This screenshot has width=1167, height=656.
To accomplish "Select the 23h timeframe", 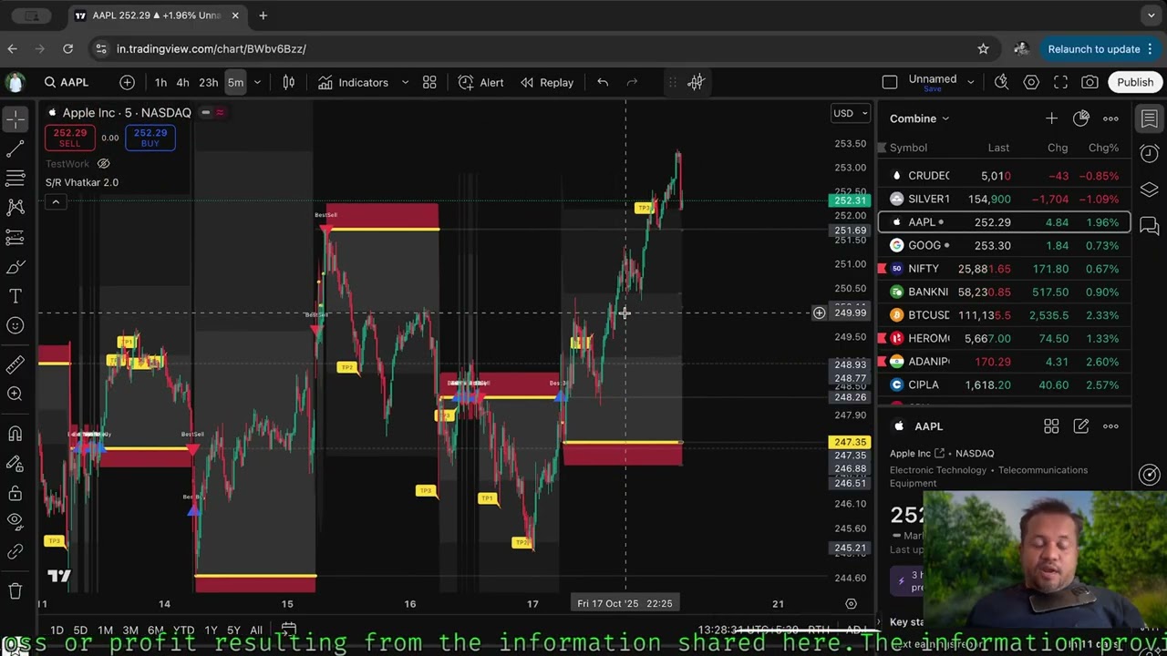I will click(x=208, y=82).
